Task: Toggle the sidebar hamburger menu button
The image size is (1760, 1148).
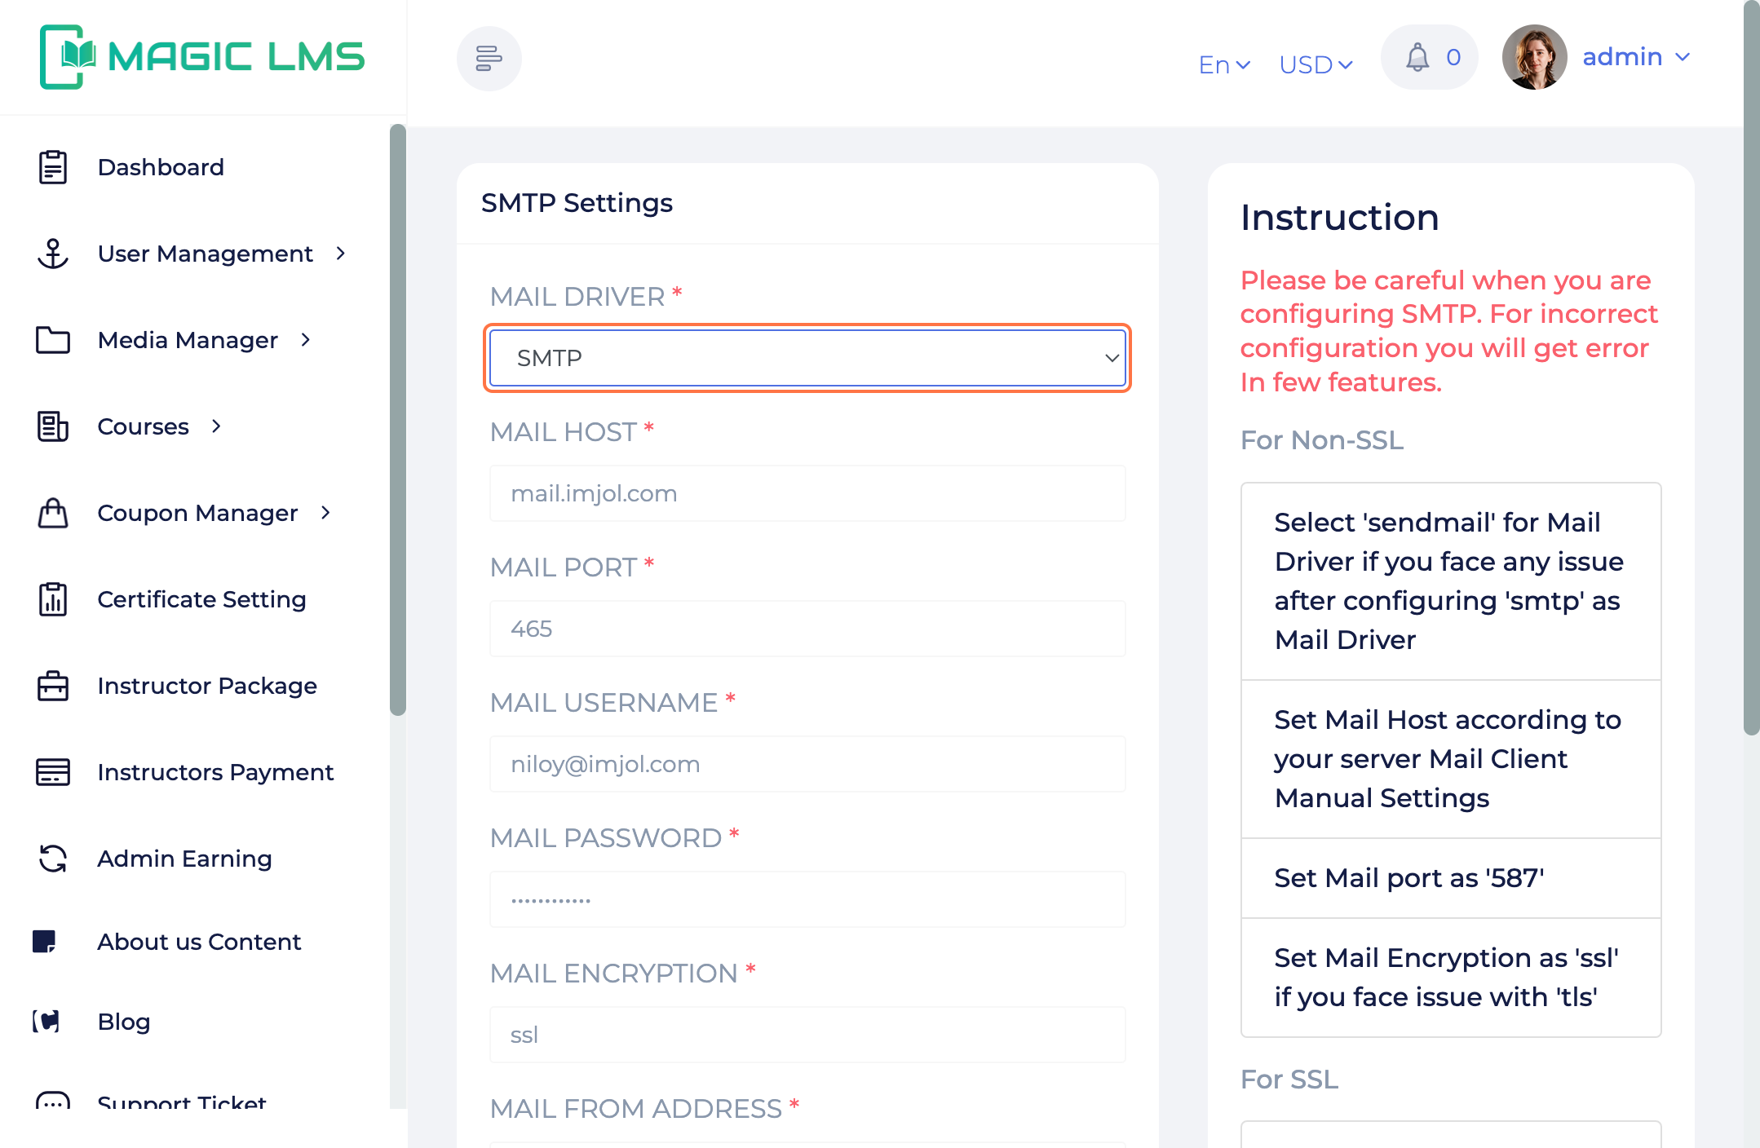Action: click(x=489, y=59)
